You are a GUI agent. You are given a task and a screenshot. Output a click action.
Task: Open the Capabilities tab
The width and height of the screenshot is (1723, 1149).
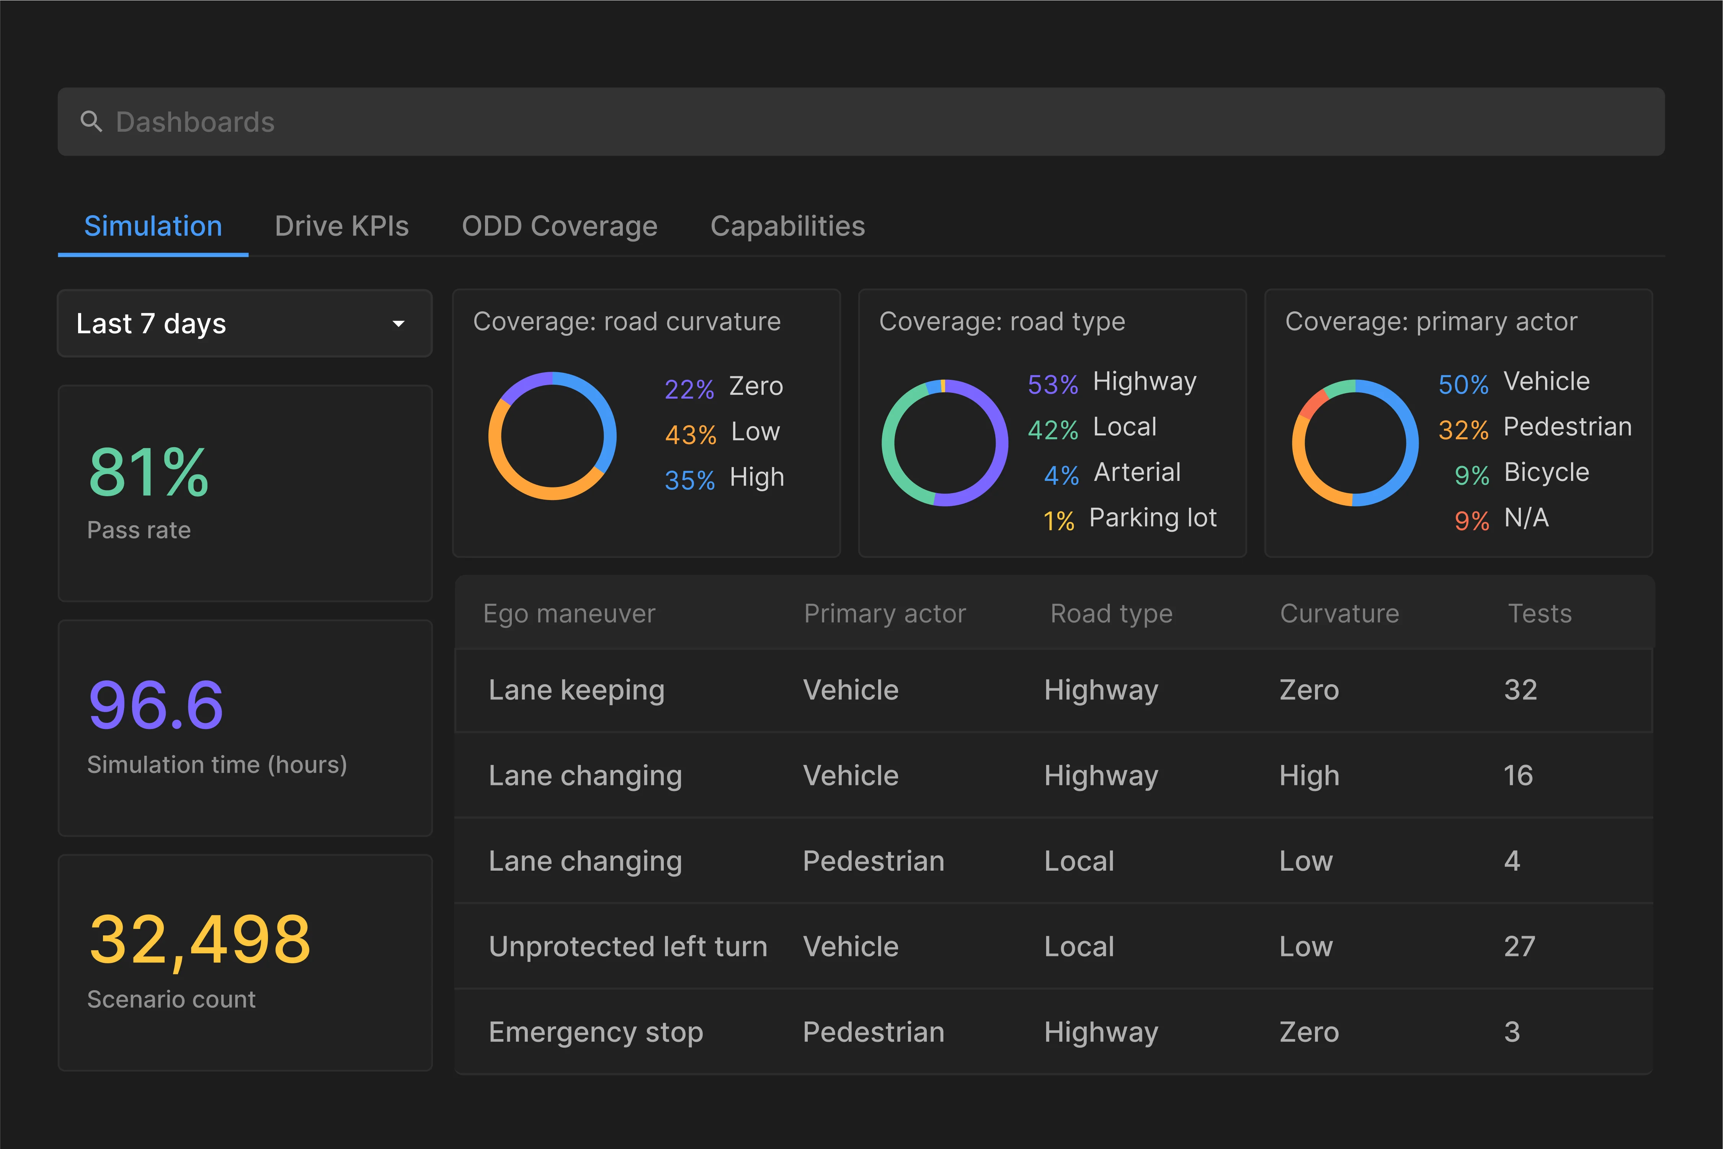click(x=787, y=226)
